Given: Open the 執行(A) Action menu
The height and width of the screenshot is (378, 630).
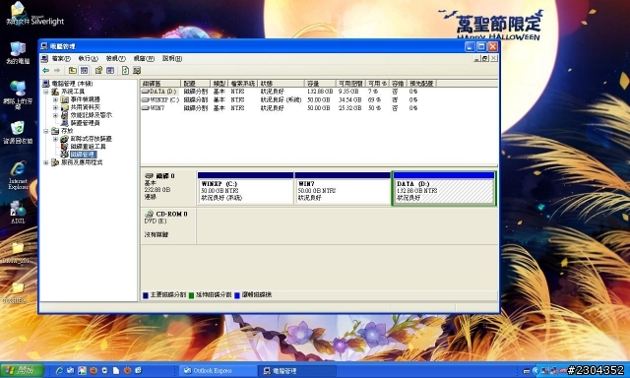Looking at the screenshot, I should click(x=89, y=59).
